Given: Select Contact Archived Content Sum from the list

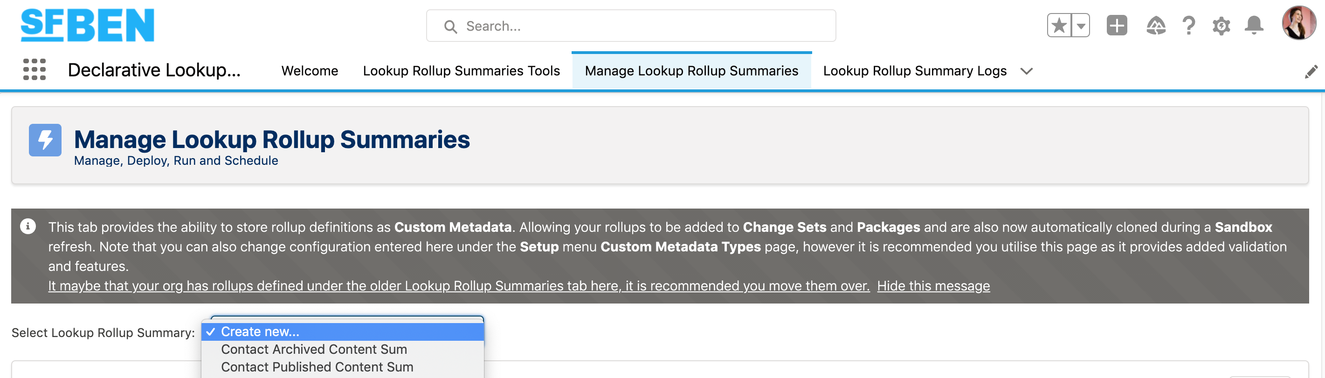Looking at the screenshot, I should pyautogui.click(x=314, y=349).
